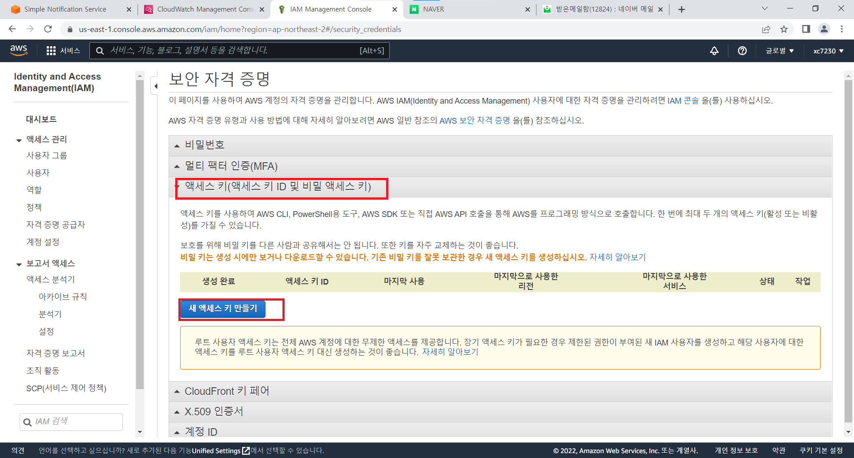Expand the X.509 인증서 section
The height and width of the screenshot is (458, 854).
pyautogui.click(x=500, y=412)
